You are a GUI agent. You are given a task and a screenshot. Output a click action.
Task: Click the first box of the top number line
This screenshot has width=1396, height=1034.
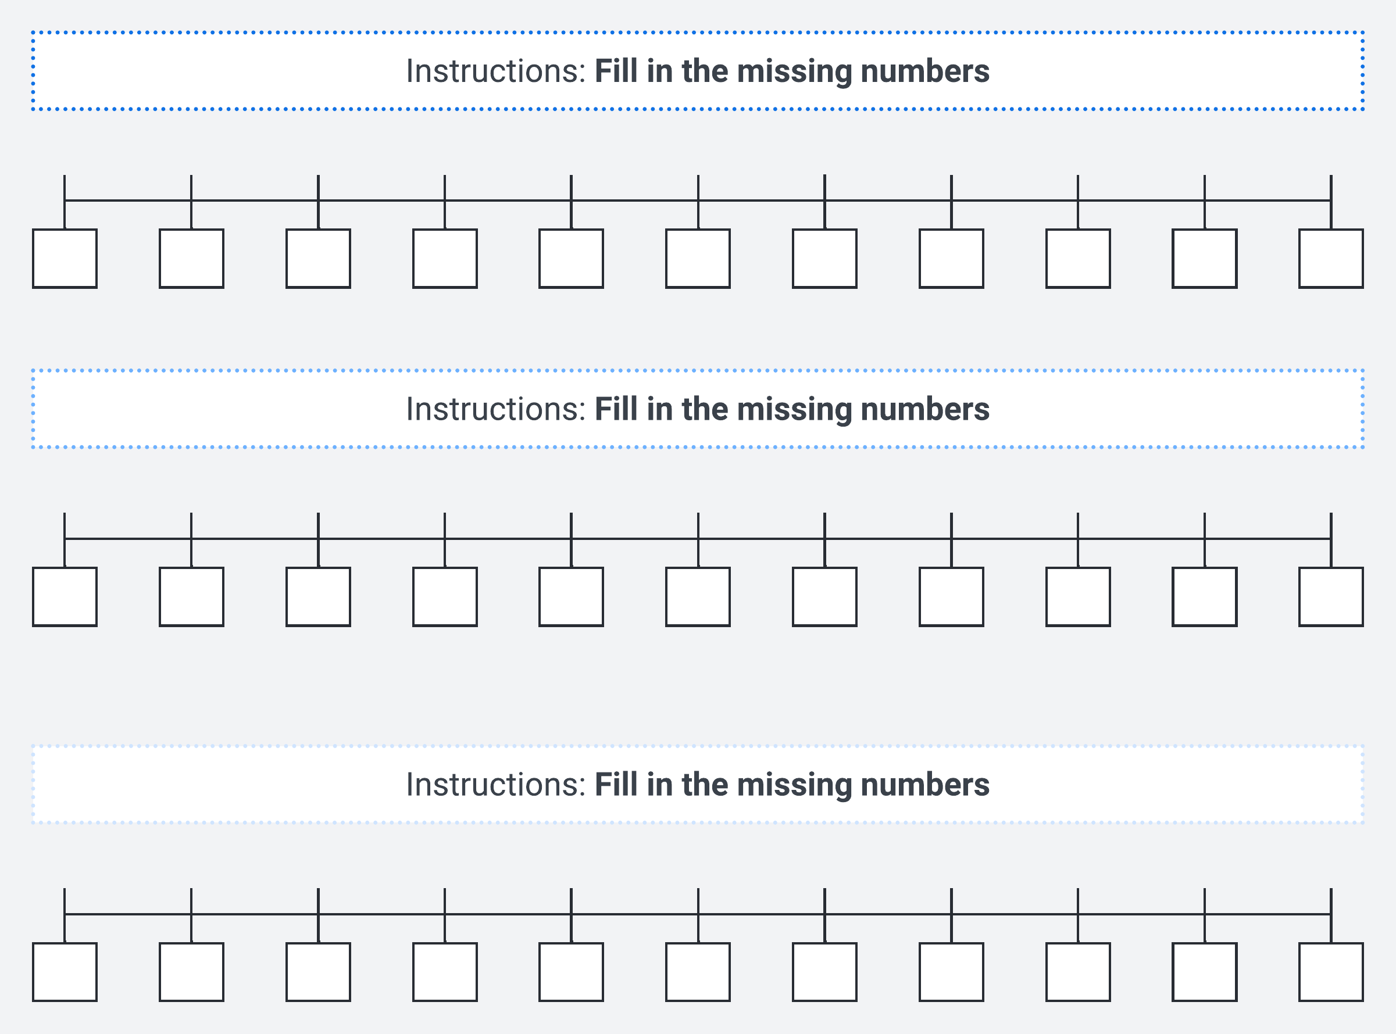65,259
